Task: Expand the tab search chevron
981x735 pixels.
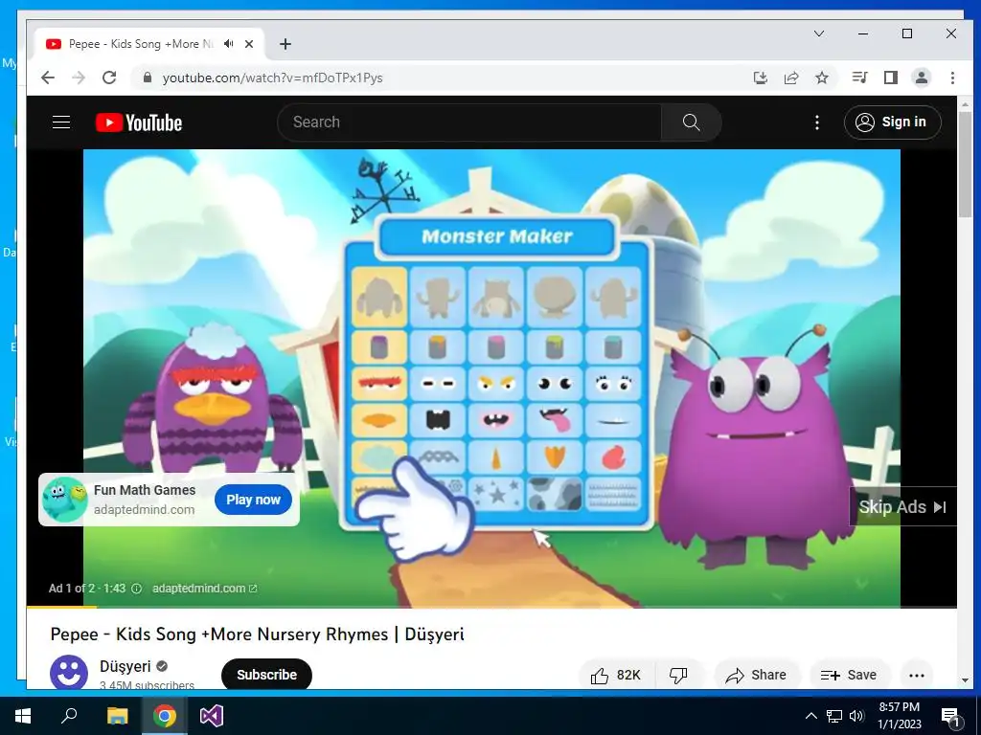Action: (819, 33)
